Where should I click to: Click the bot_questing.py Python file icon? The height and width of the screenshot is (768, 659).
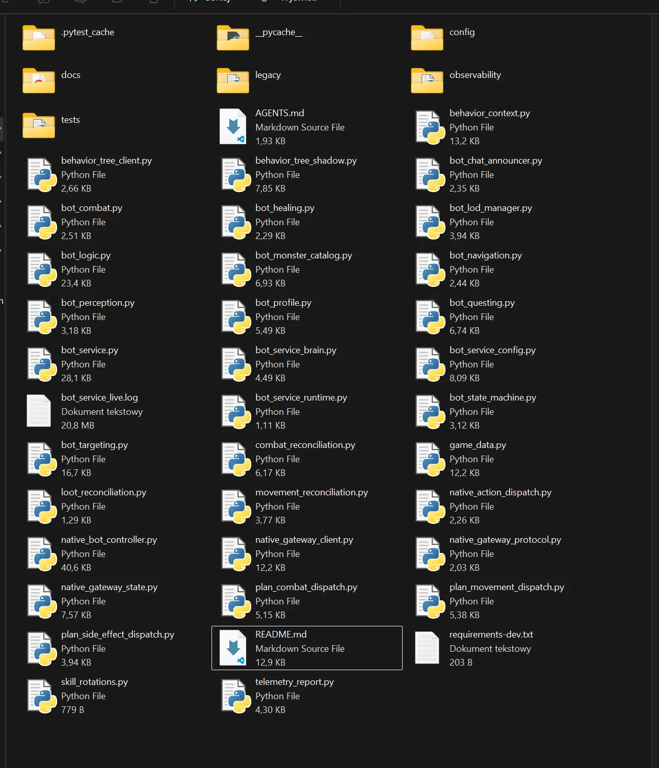click(430, 317)
